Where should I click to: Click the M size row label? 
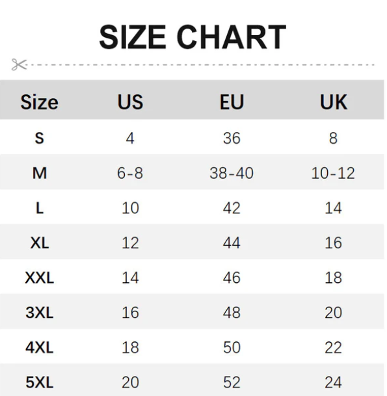point(40,173)
